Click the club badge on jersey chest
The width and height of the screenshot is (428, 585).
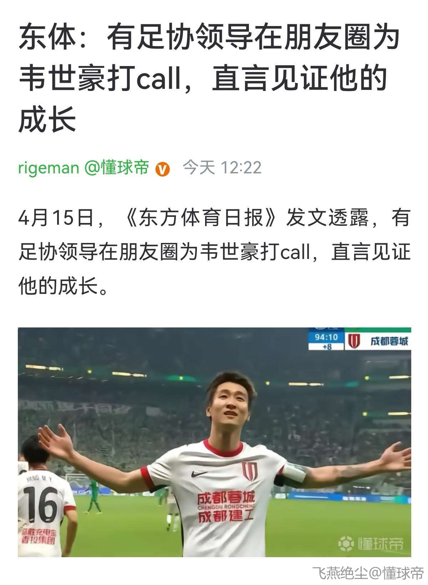(x=250, y=470)
